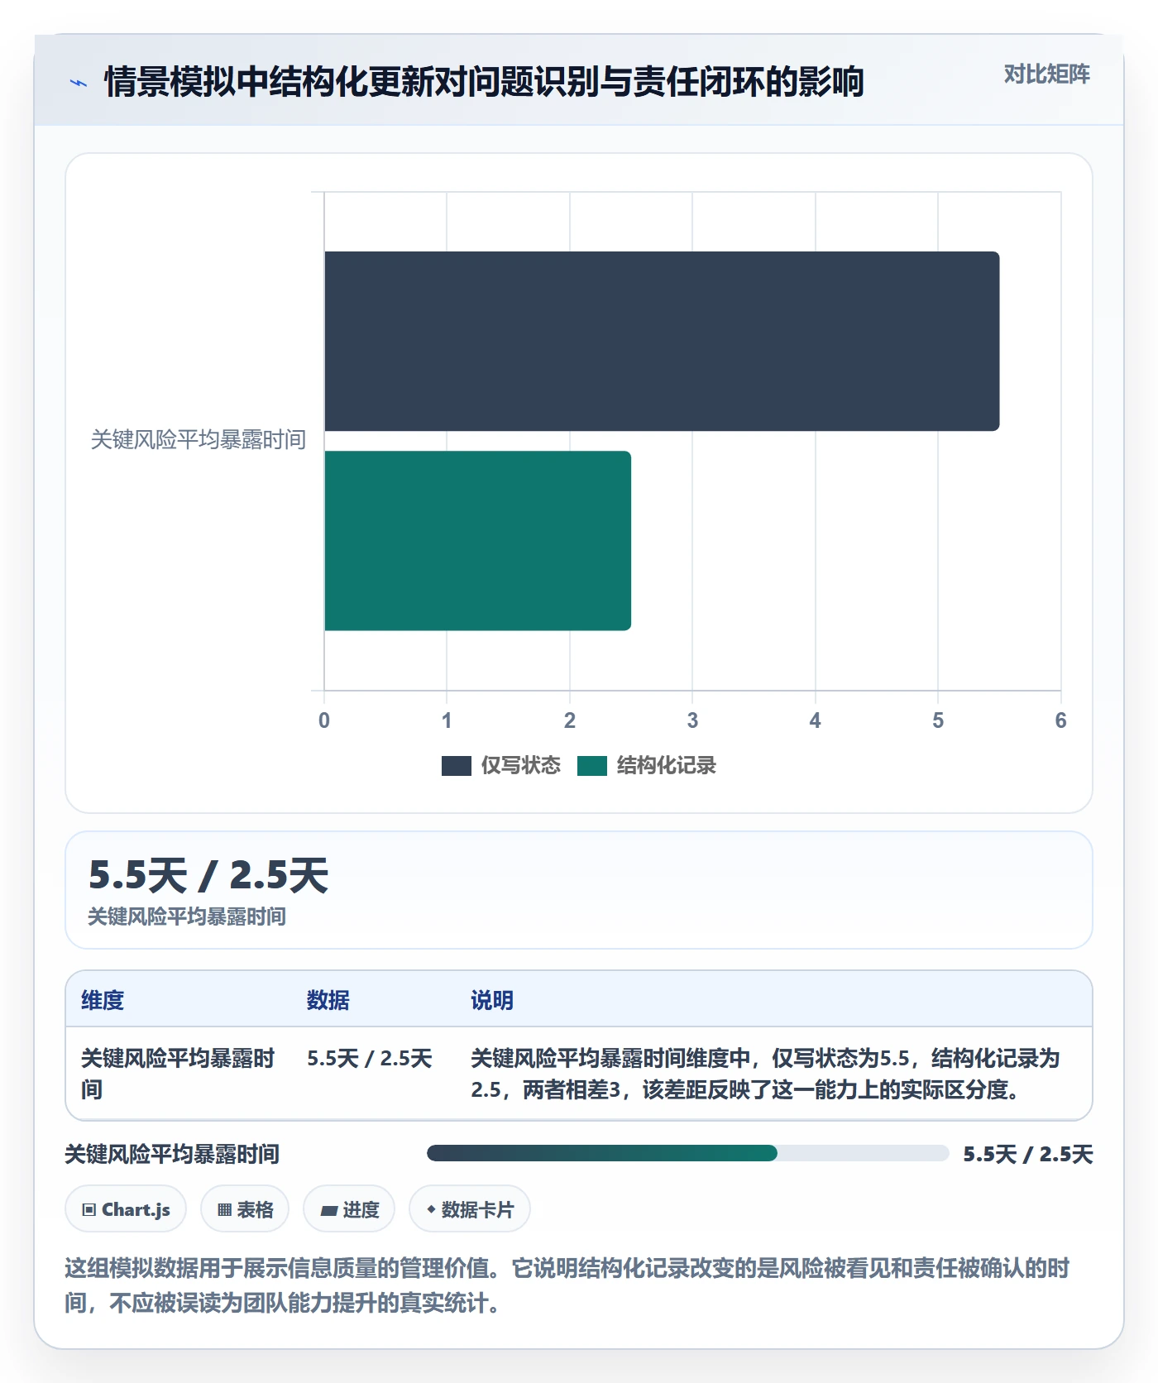Click the title 情景模拟中结构化更新对问题识别与责任闭环的影响
The image size is (1158, 1383).
point(484,82)
